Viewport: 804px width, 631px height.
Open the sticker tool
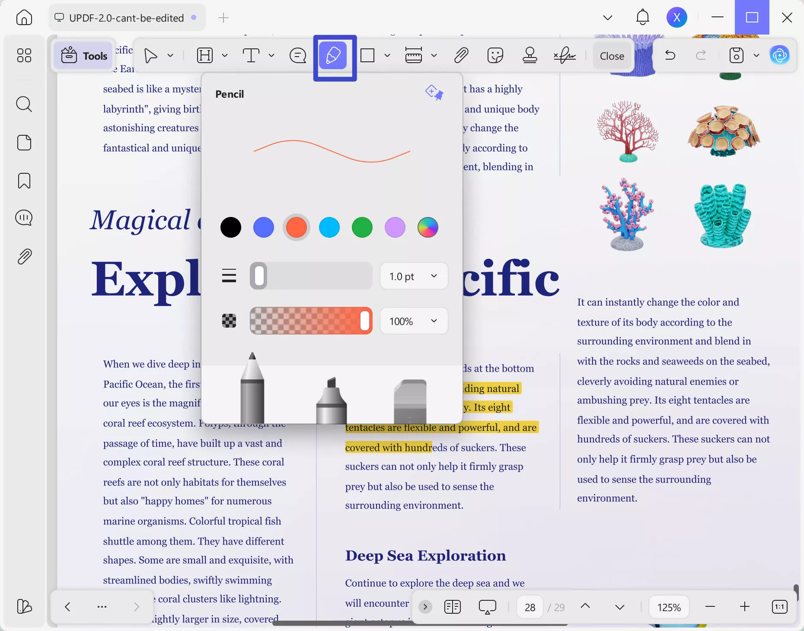coord(495,56)
